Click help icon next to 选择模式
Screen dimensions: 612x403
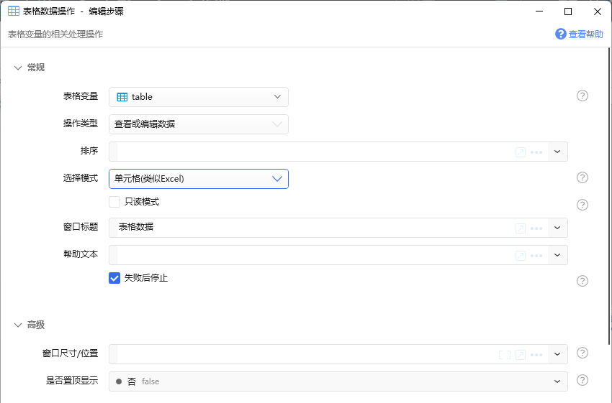coord(582,177)
